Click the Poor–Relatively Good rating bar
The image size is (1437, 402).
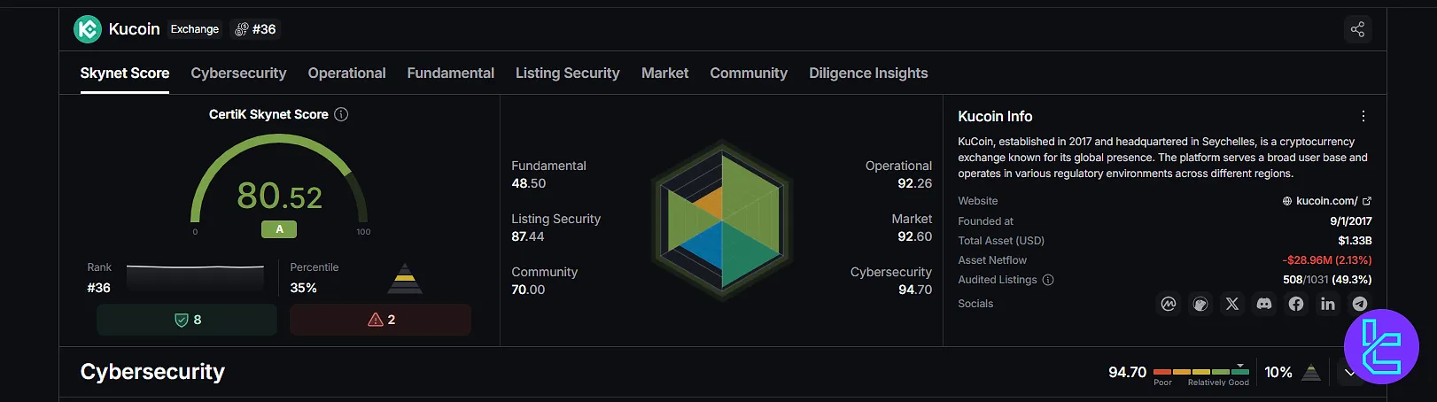coord(1201,372)
